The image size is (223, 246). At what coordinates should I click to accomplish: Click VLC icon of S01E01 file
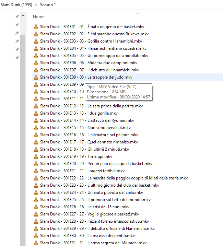click(36, 27)
